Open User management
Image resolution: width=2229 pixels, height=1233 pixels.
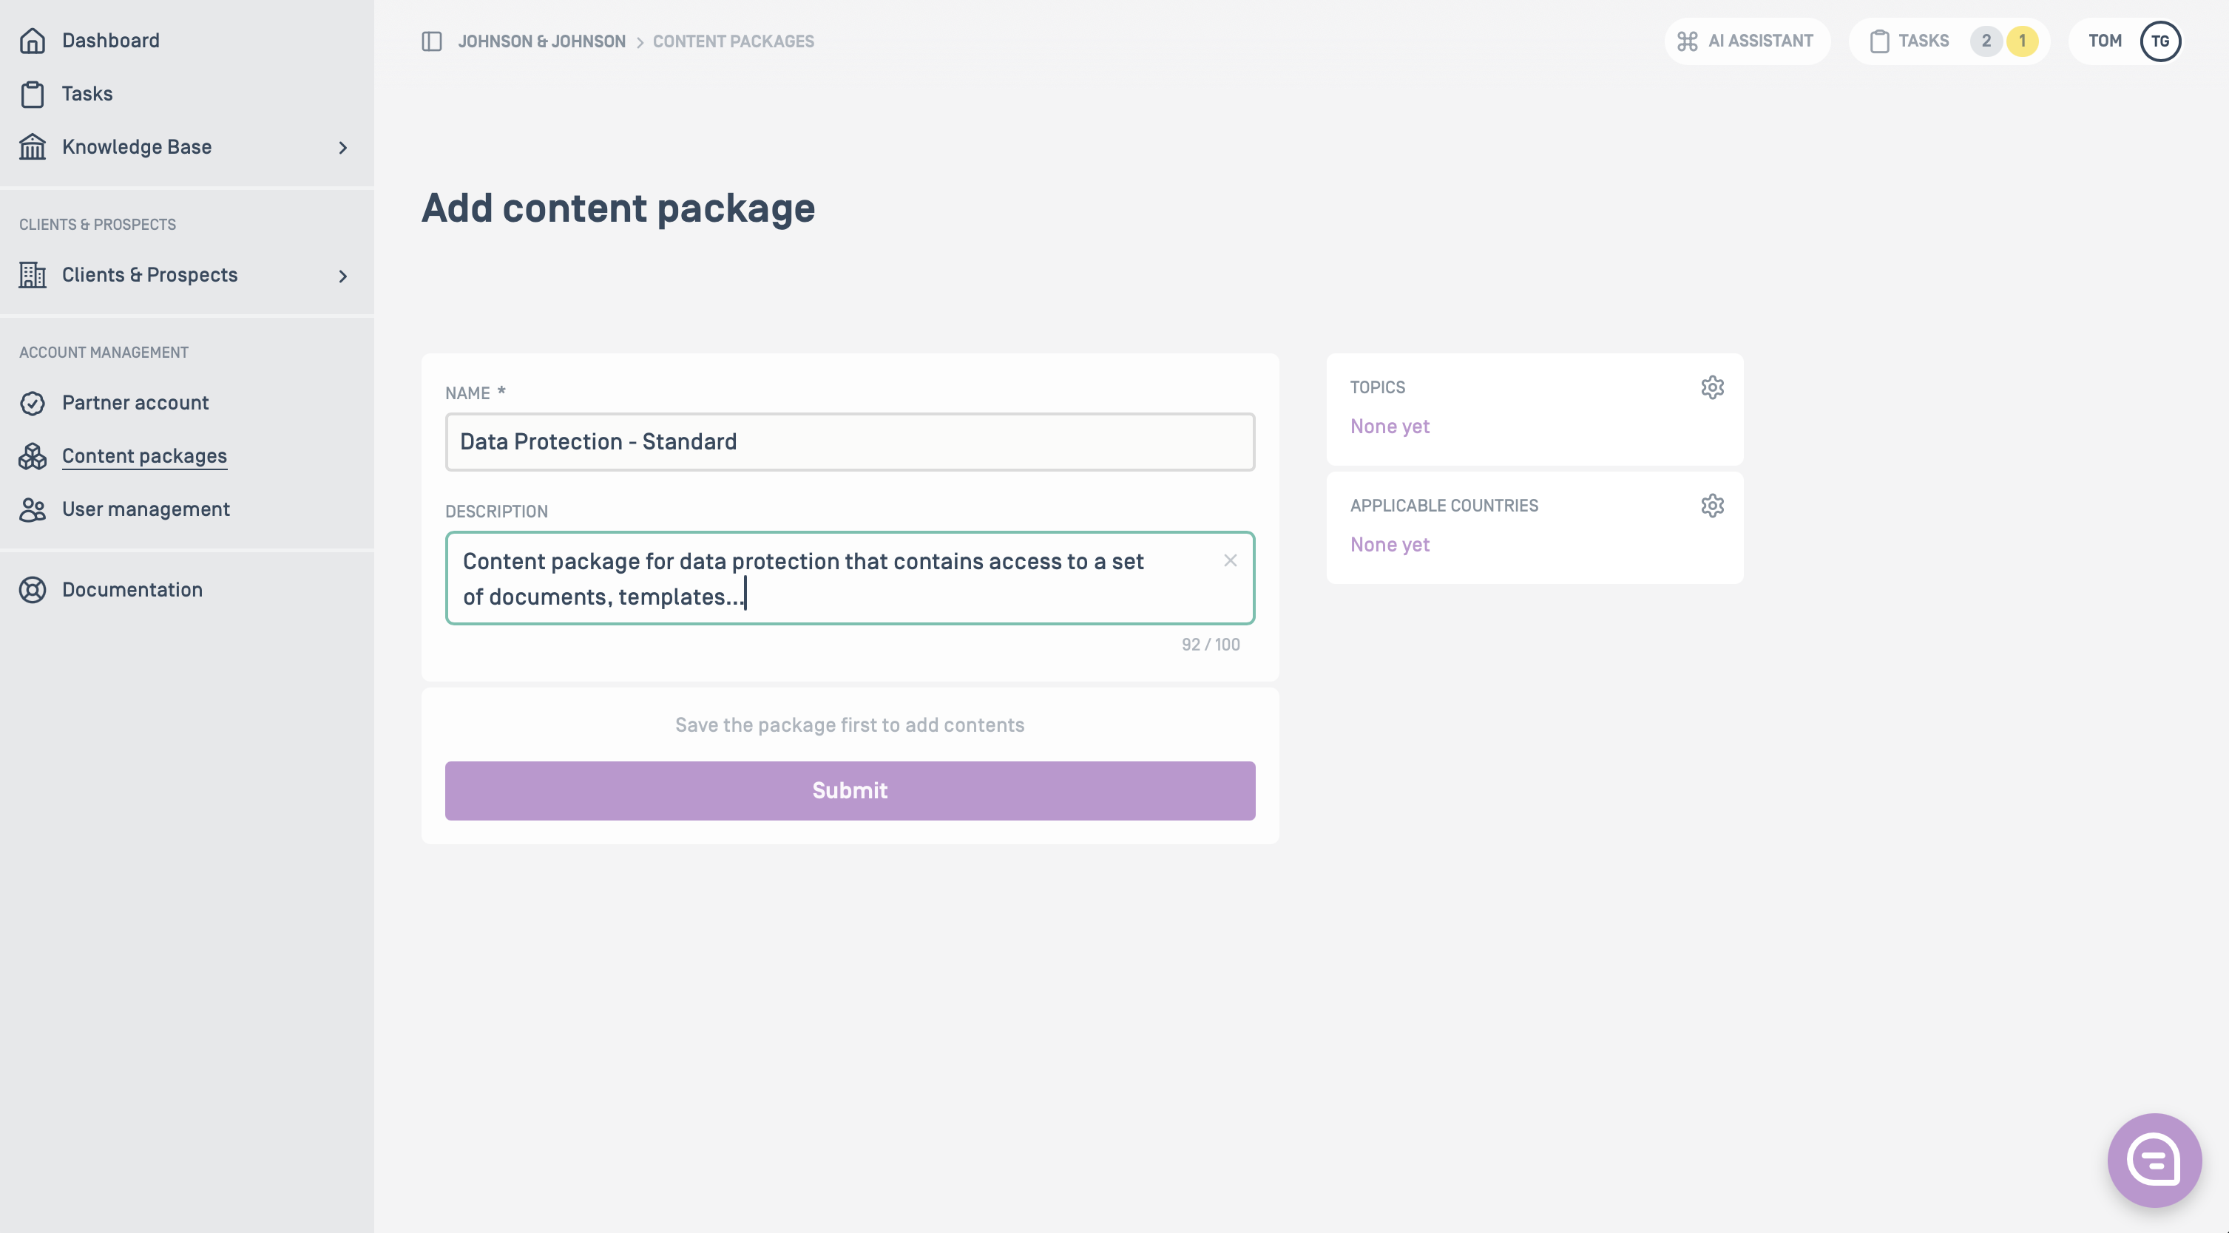(x=146, y=510)
